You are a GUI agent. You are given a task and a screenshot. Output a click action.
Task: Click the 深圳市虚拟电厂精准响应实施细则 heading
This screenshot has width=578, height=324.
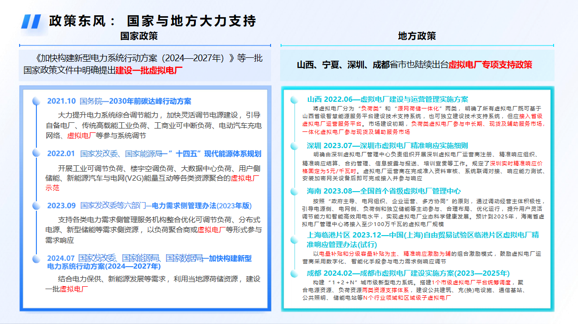[x=414, y=145]
